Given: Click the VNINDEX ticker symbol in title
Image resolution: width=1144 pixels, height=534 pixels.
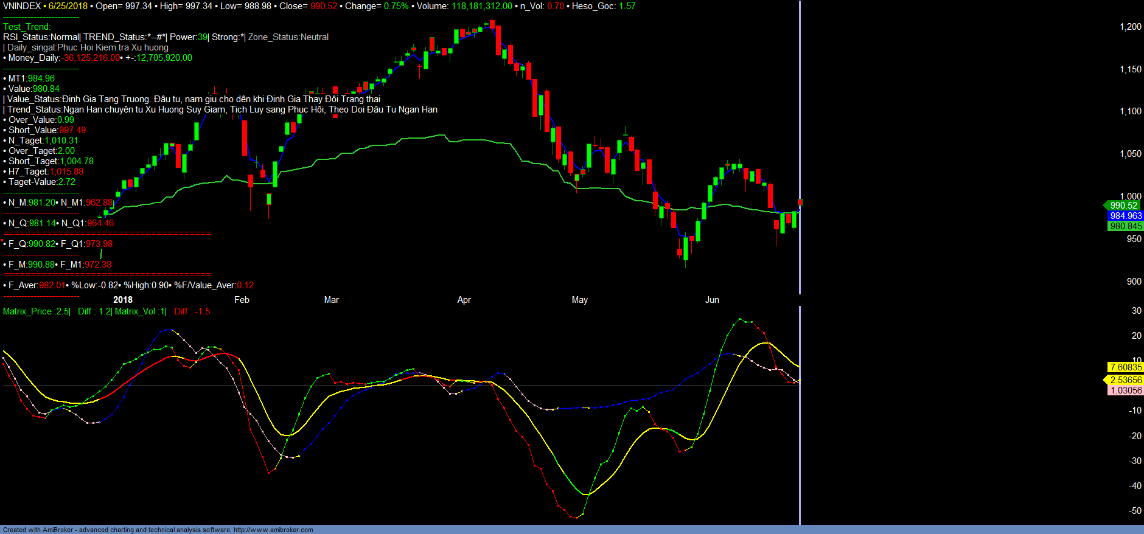Looking at the screenshot, I should [x=22, y=6].
